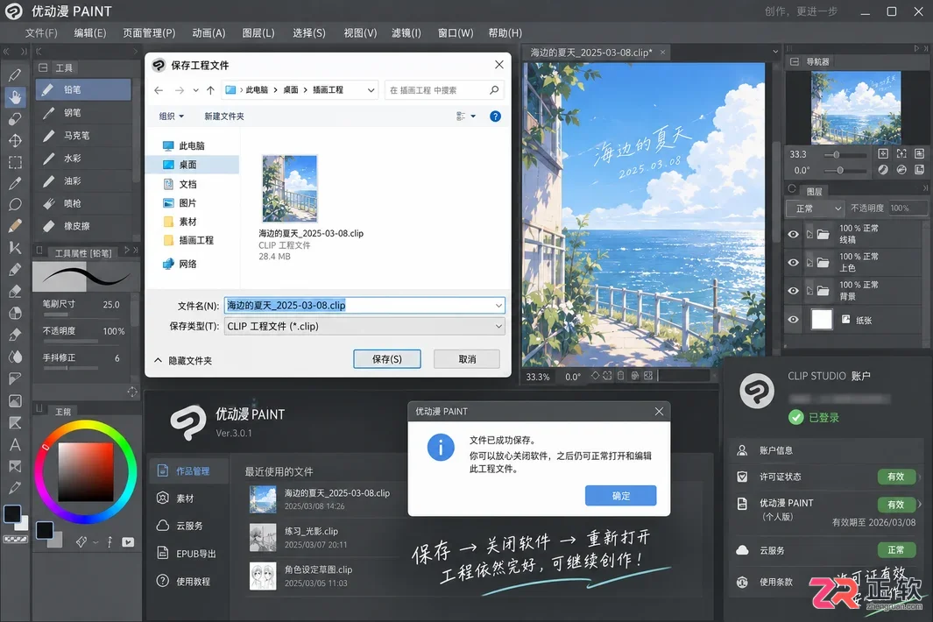This screenshot has width=933, height=622.
Task: Hide the 上色 layer folder
Action: tap(793, 262)
